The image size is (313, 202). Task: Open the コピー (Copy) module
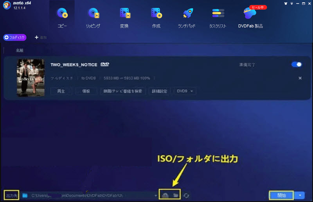(62, 17)
